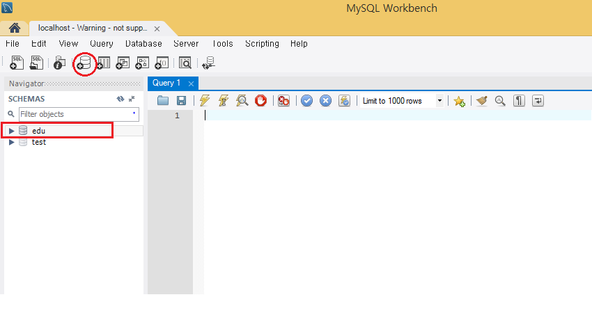Click the Navigator panel title

pyautogui.click(x=26, y=83)
